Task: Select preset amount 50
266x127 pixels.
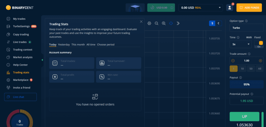Action: (x=251, y=69)
